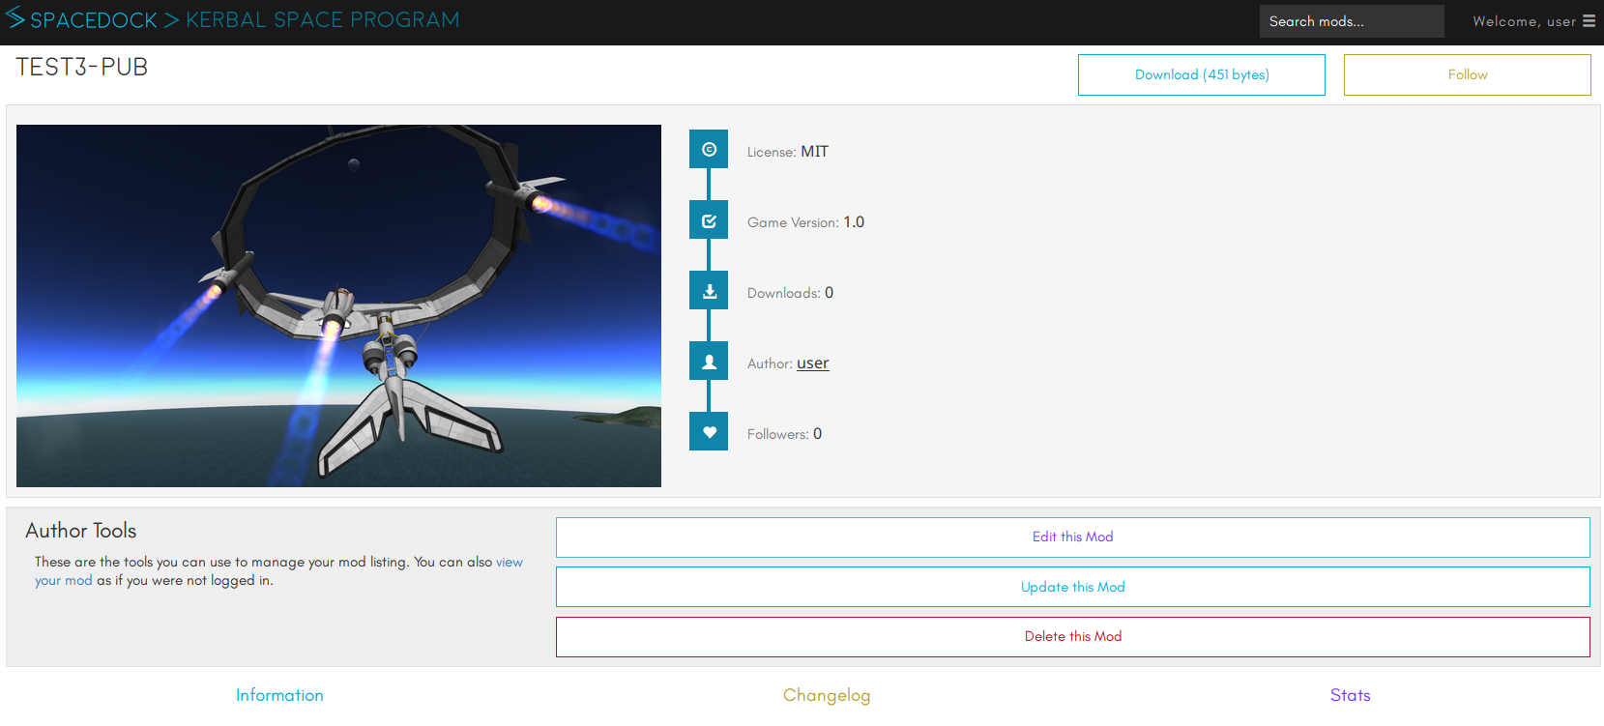Switch to the Information tab
This screenshot has width=1604, height=726.
[x=279, y=695]
